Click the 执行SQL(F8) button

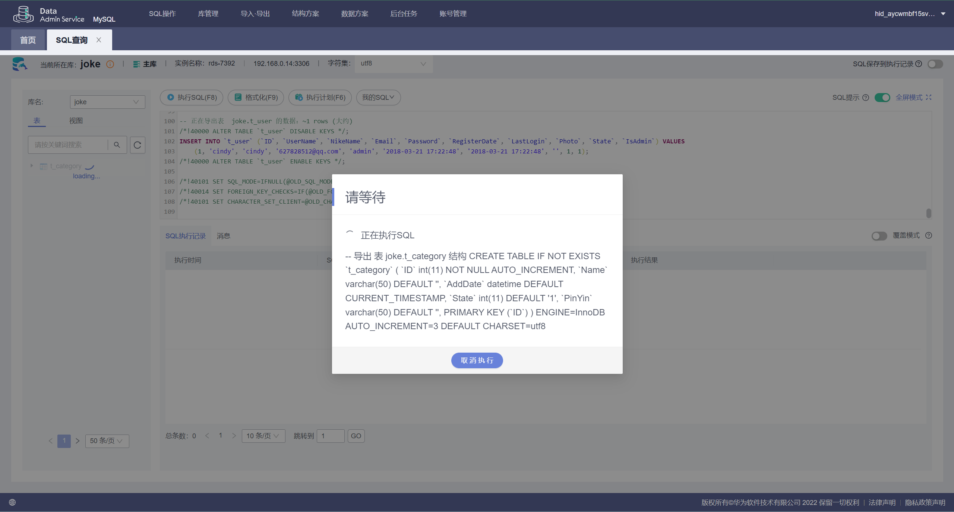(x=192, y=98)
